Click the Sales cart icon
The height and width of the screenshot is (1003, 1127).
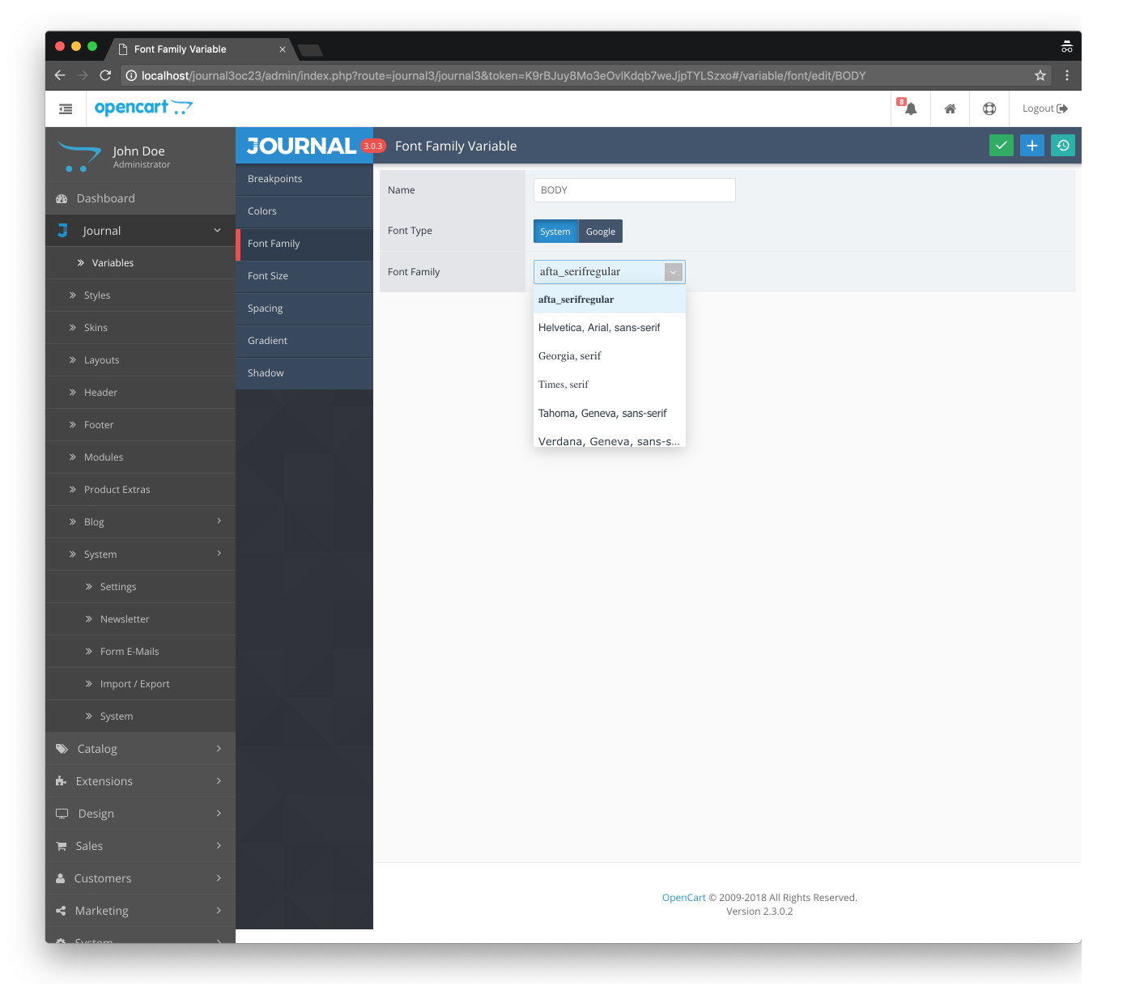[61, 846]
